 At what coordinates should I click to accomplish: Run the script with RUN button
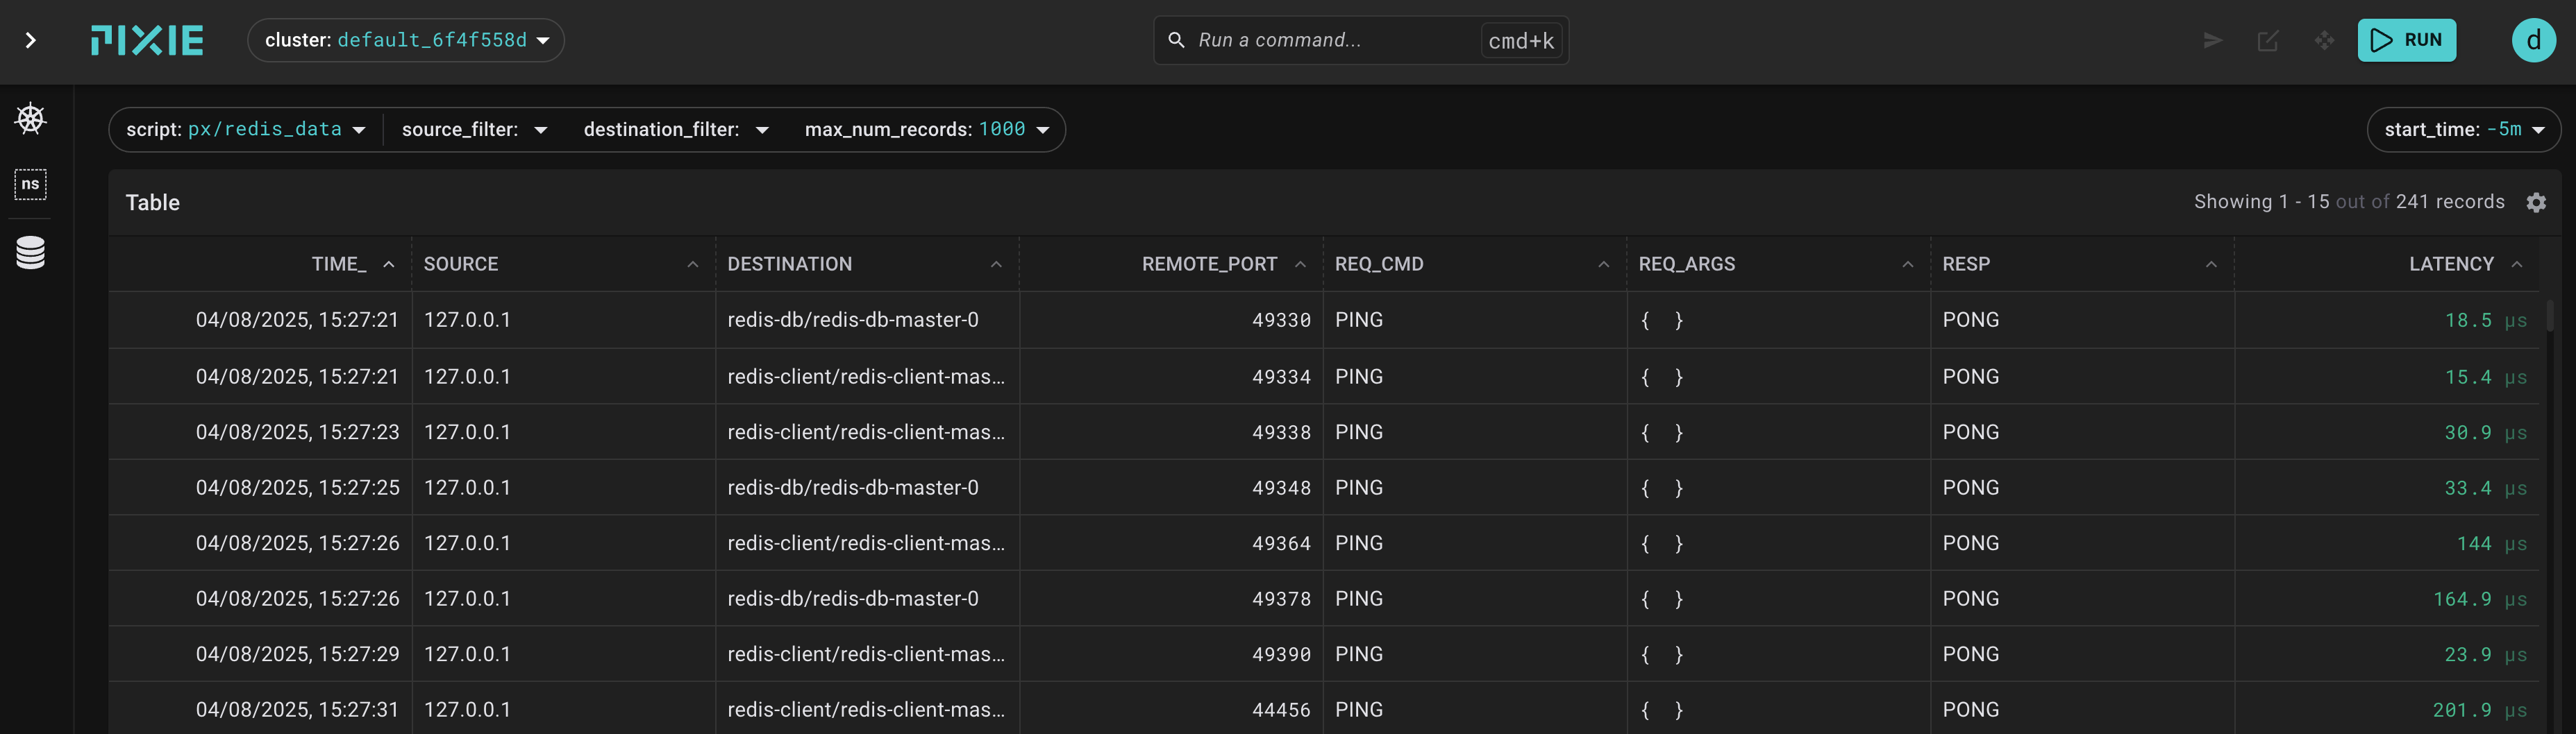[2406, 40]
